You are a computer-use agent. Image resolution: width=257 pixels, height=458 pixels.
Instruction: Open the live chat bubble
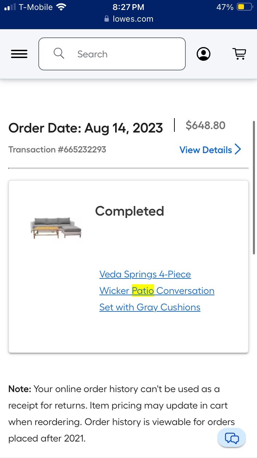tap(232, 438)
